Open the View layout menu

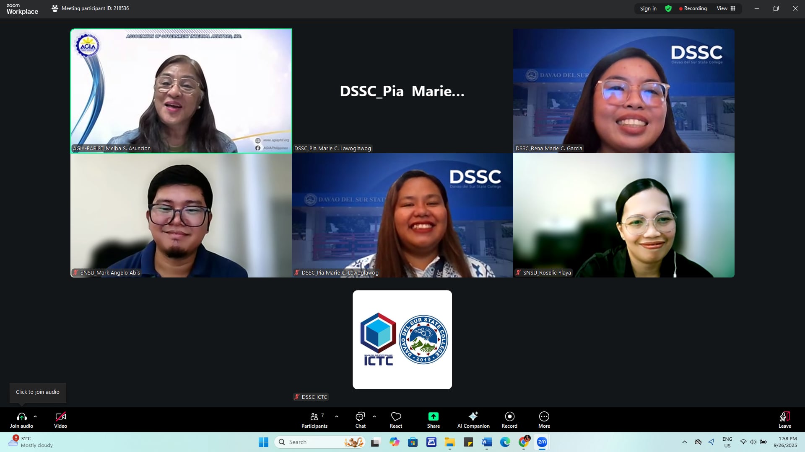click(726, 8)
